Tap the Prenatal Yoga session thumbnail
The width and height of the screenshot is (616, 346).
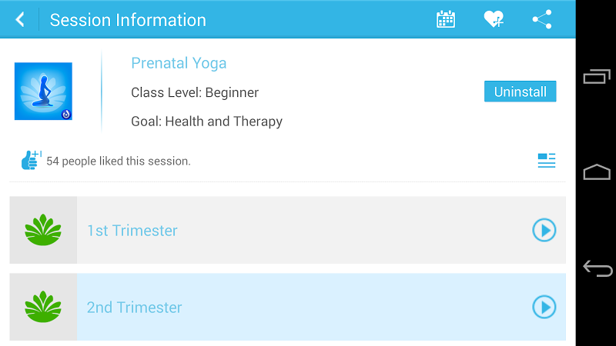pos(43,91)
